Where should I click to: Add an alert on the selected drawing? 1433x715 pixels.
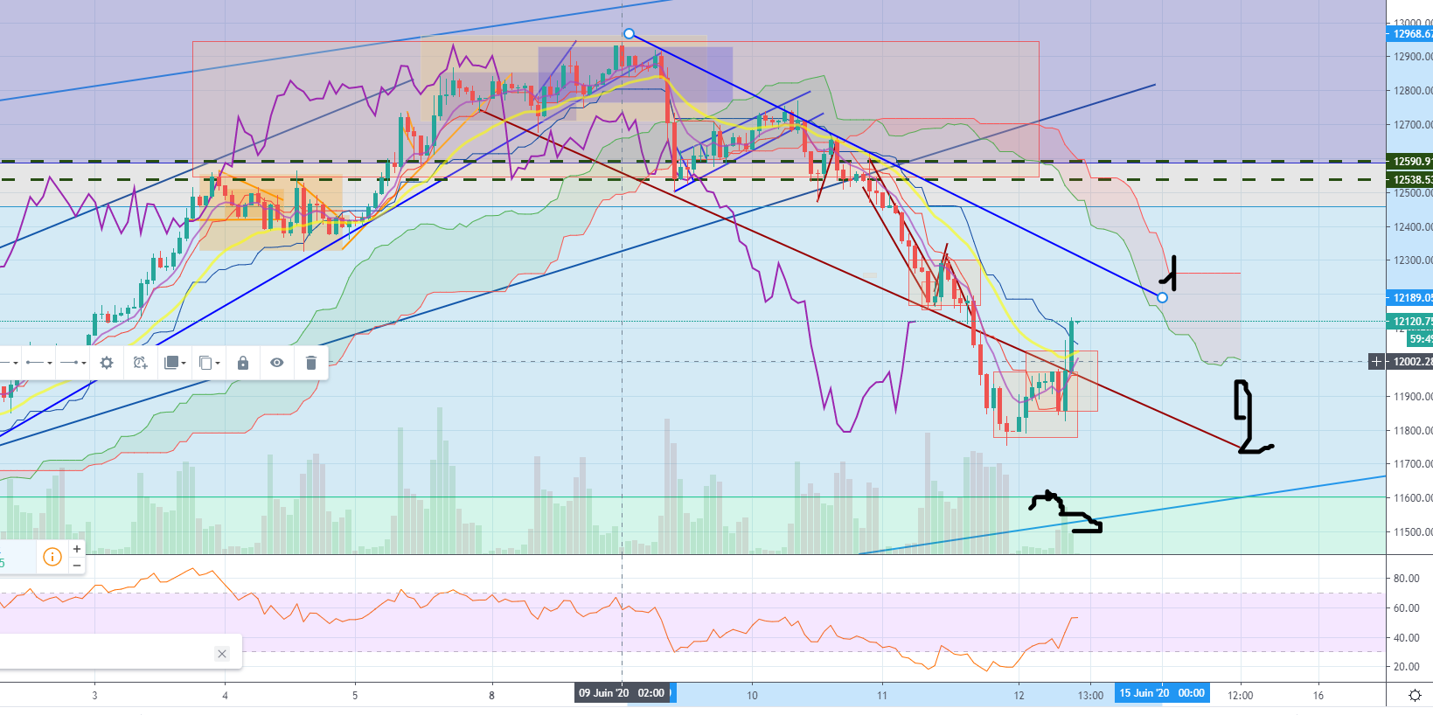(x=140, y=363)
